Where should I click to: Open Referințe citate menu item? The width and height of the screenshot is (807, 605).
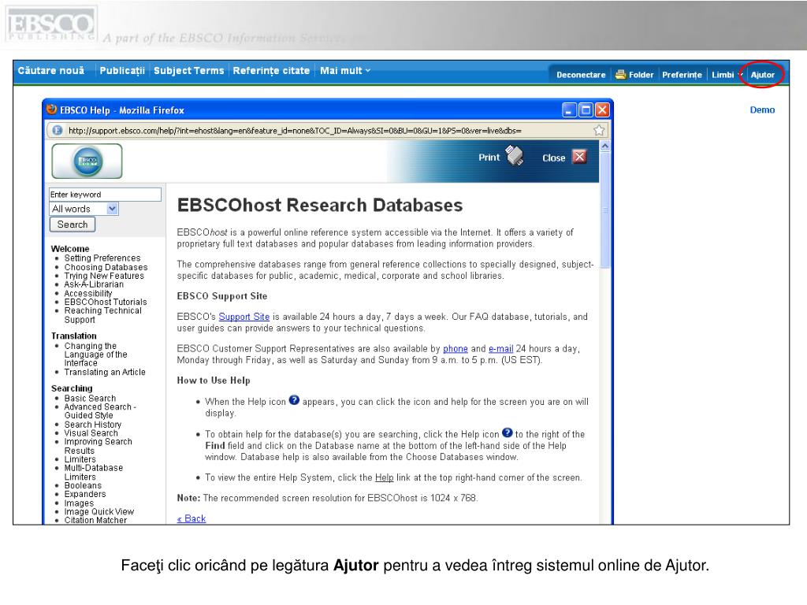point(271,71)
